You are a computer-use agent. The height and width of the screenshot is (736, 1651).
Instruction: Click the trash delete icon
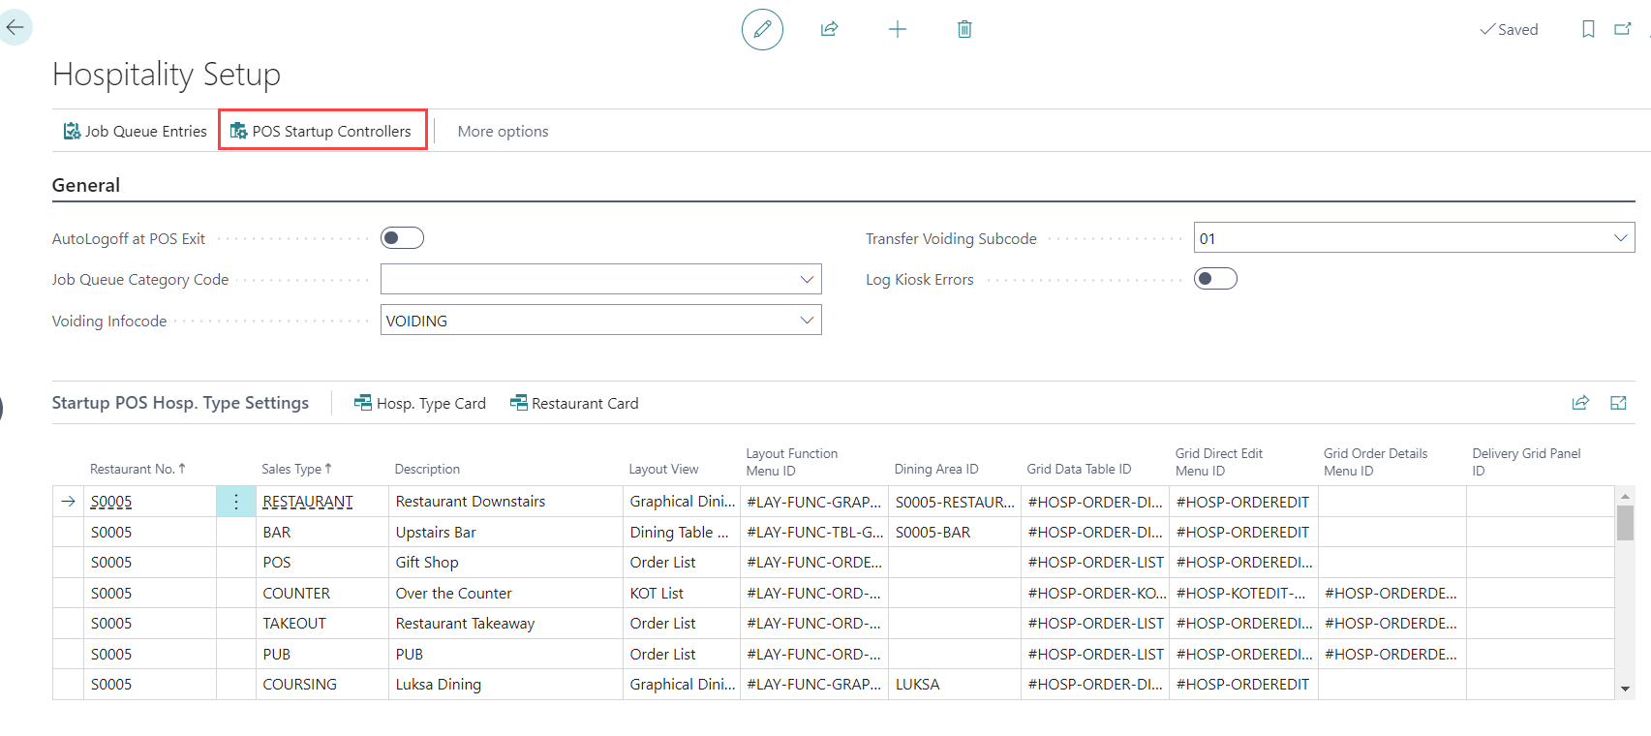pos(964,29)
